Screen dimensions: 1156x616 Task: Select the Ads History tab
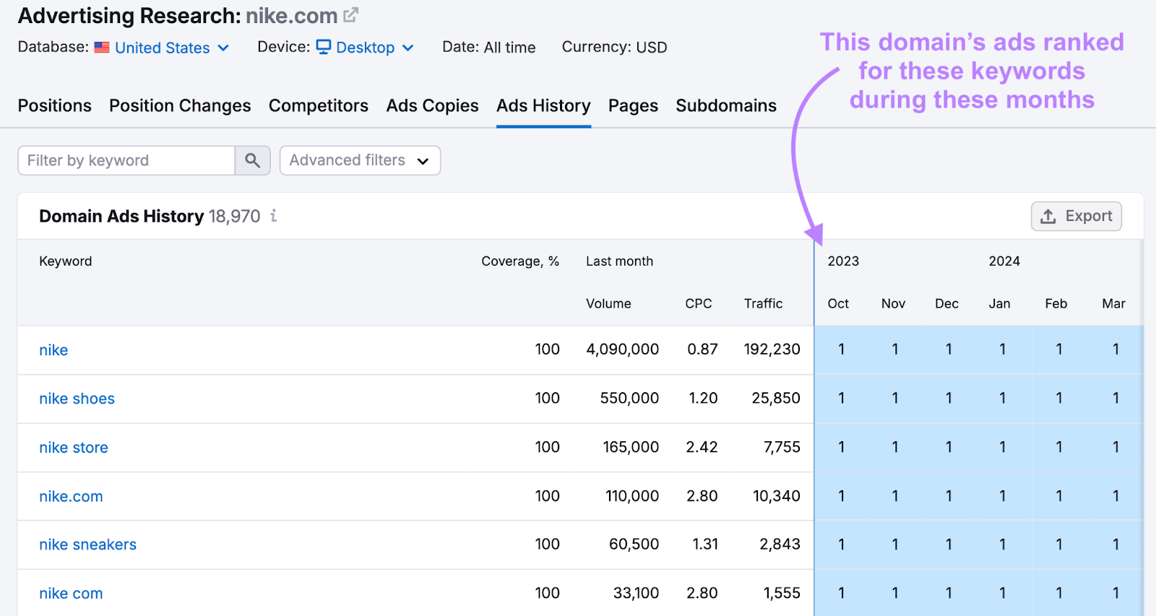543,105
